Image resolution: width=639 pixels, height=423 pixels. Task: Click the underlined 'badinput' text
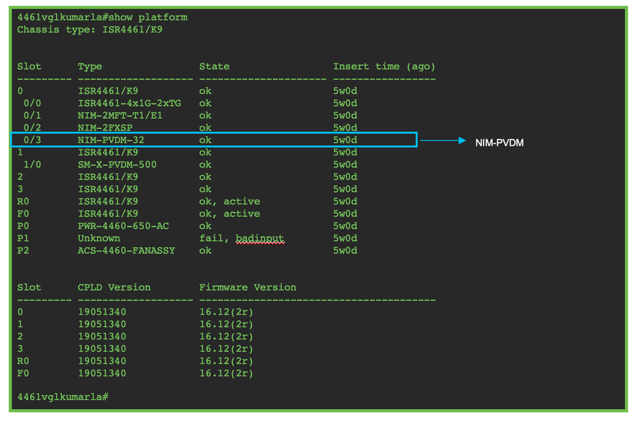(x=260, y=238)
